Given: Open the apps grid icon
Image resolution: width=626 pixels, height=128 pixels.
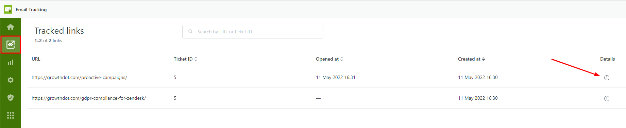Looking at the screenshot, I should 11,115.
